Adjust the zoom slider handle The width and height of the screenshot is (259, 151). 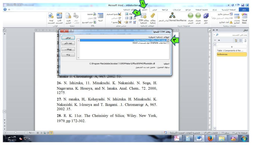(16, 133)
